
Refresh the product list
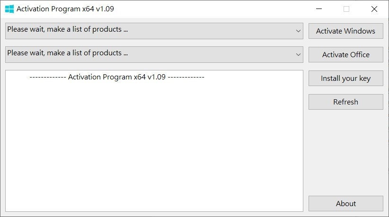click(345, 102)
